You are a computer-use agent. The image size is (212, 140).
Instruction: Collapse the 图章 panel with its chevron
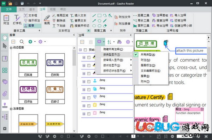pyautogui.click(x=74, y=35)
